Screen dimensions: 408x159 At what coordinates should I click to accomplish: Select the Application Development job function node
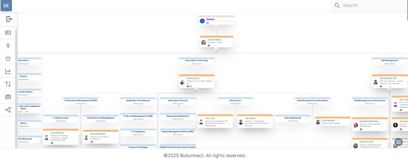click(x=138, y=101)
